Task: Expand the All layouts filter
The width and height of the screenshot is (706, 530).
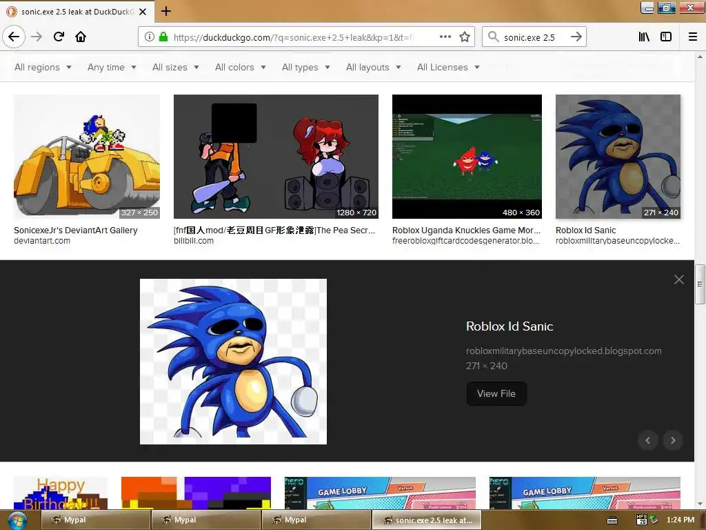Action: (373, 67)
